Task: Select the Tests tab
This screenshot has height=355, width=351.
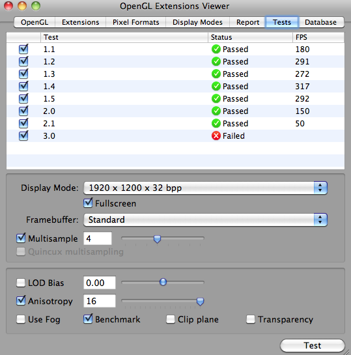Action: tap(282, 22)
